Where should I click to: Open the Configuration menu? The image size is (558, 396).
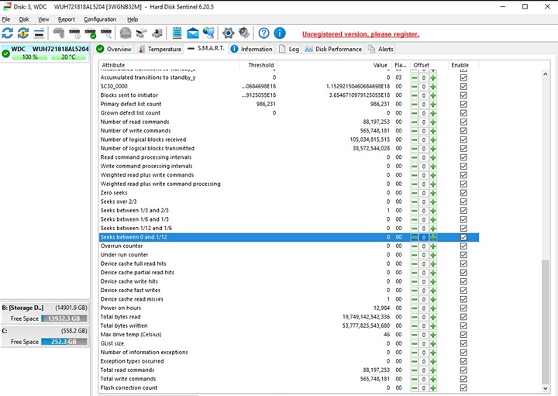[100, 19]
